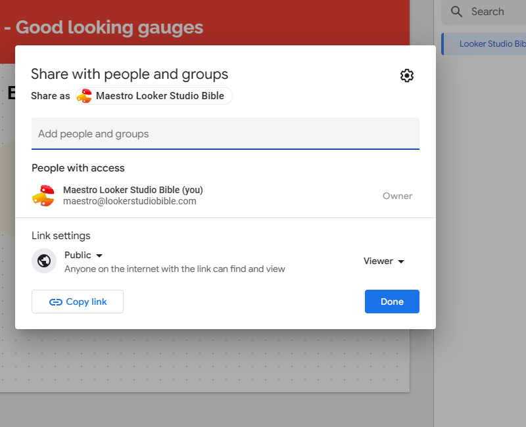The image size is (526, 427).
Task: Click the Owner role label
Action: 397,196
